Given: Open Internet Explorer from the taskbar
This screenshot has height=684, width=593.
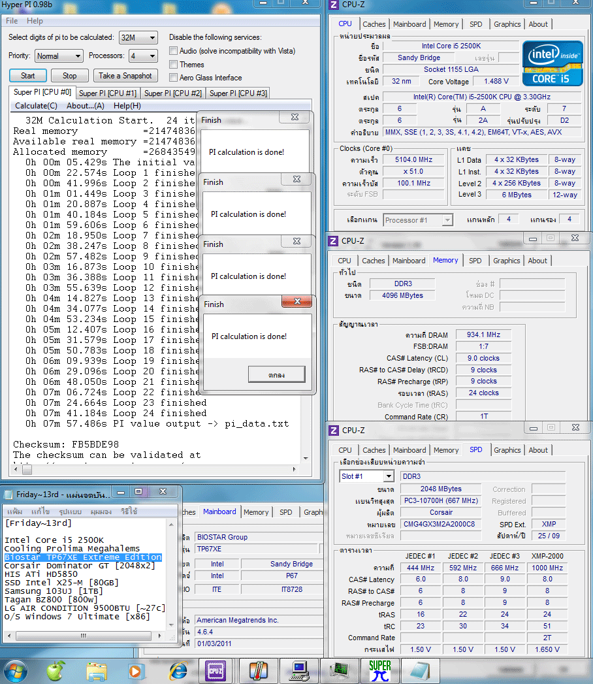Looking at the screenshot, I should [178, 671].
